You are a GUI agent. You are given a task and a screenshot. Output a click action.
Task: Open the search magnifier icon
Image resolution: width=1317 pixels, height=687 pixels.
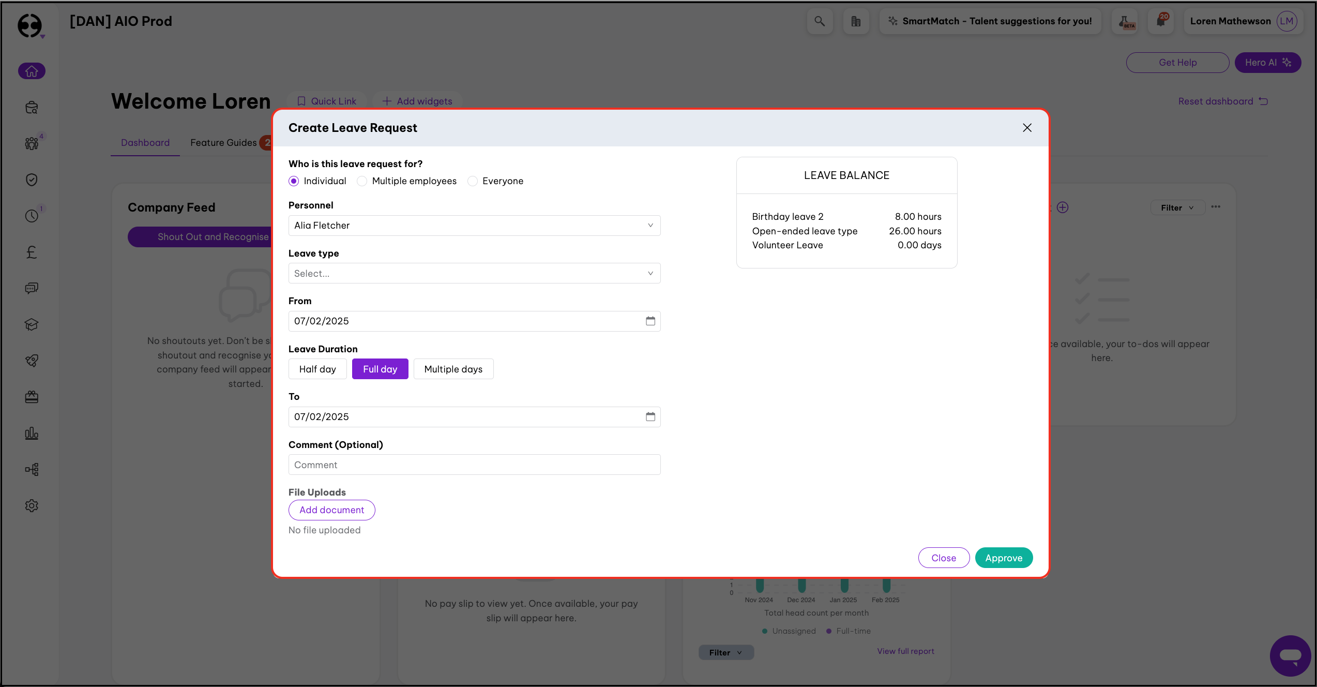820,21
